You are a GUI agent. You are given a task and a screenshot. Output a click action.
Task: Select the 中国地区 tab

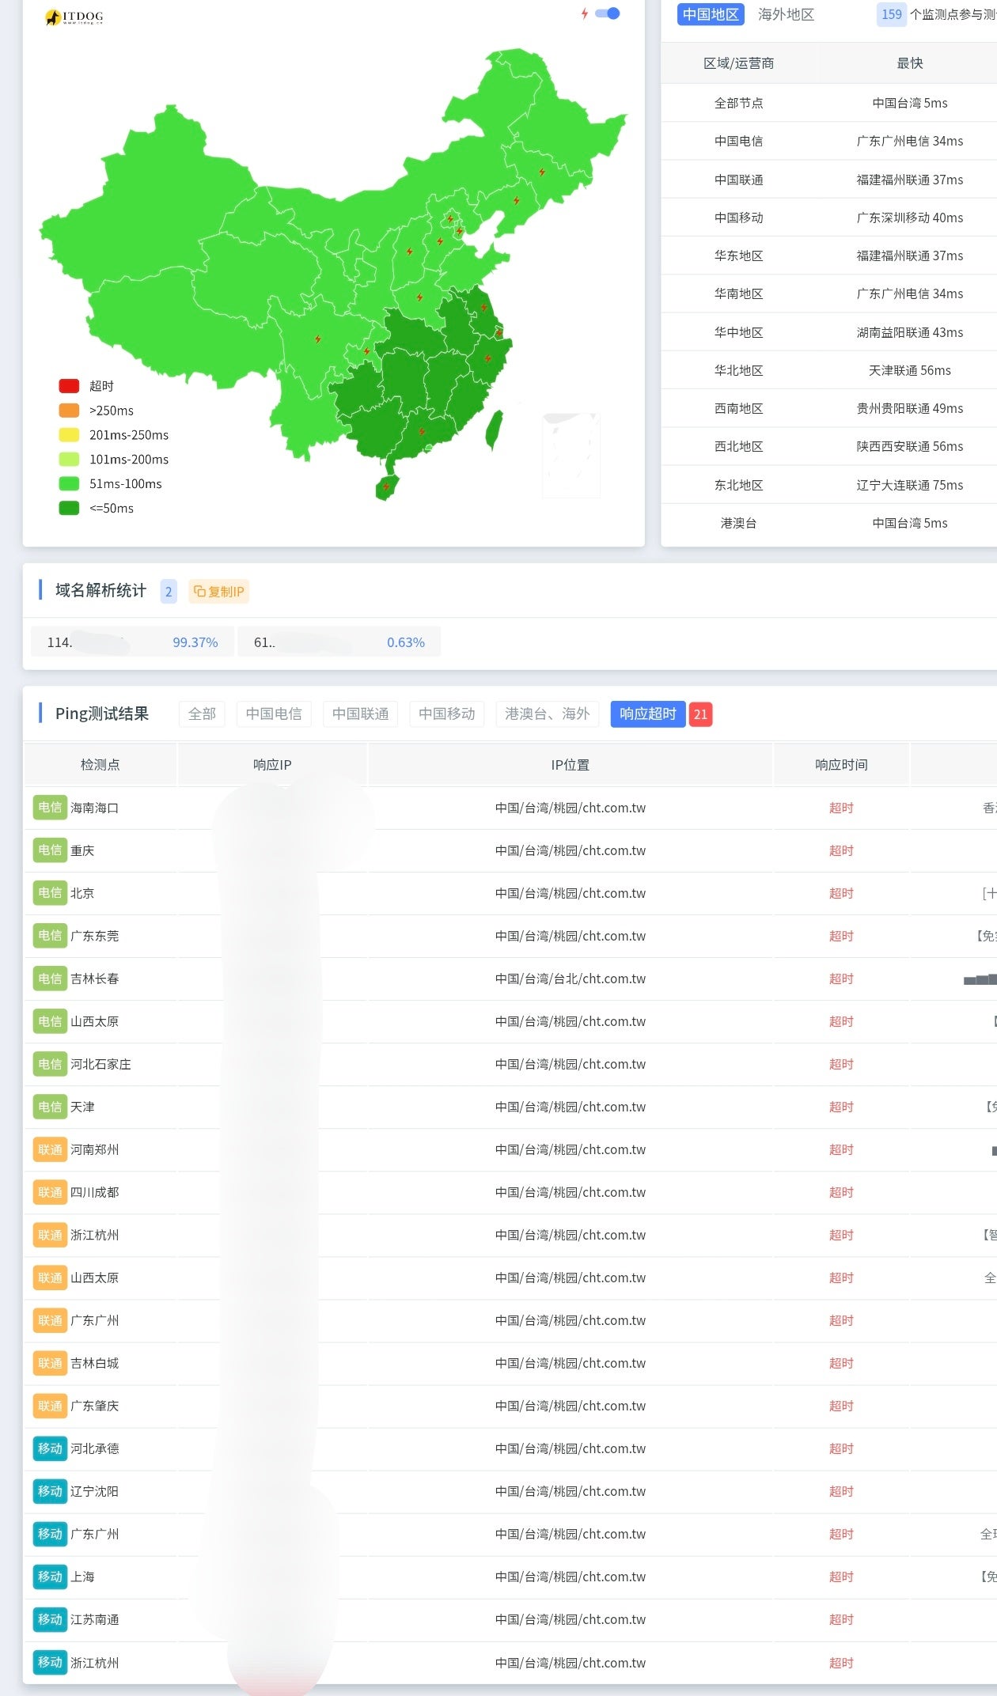[711, 14]
